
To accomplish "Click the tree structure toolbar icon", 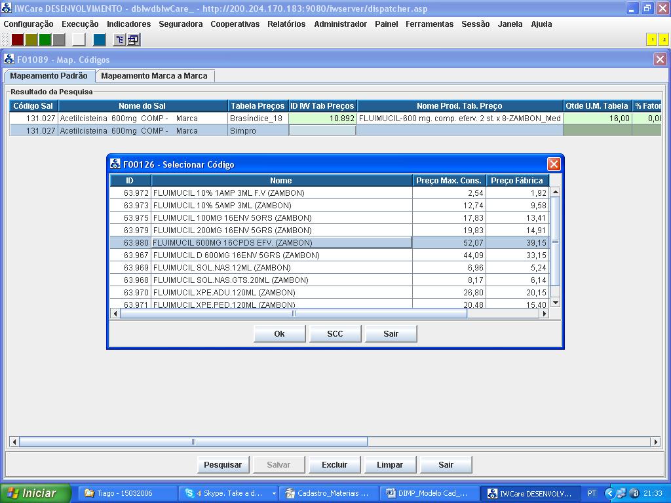I will click(x=119, y=40).
